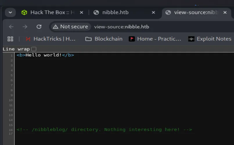Expand the Blockchain bookmark folder
This screenshot has width=234, height=145.
tap(104, 39)
